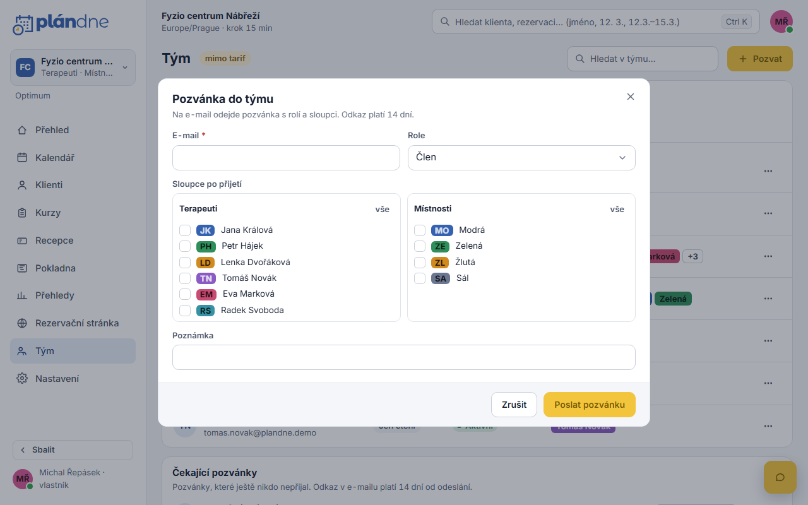Select all Terapeuti with vše link
808x505 pixels.
click(383, 209)
